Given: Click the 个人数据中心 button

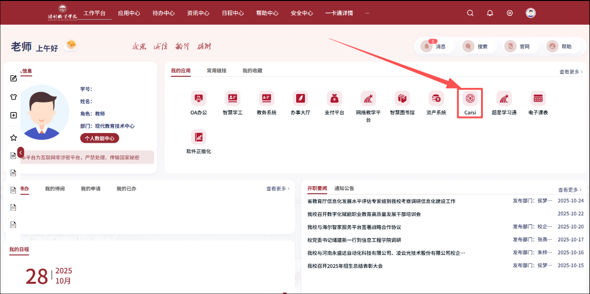Looking at the screenshot, I should point(100,138).
